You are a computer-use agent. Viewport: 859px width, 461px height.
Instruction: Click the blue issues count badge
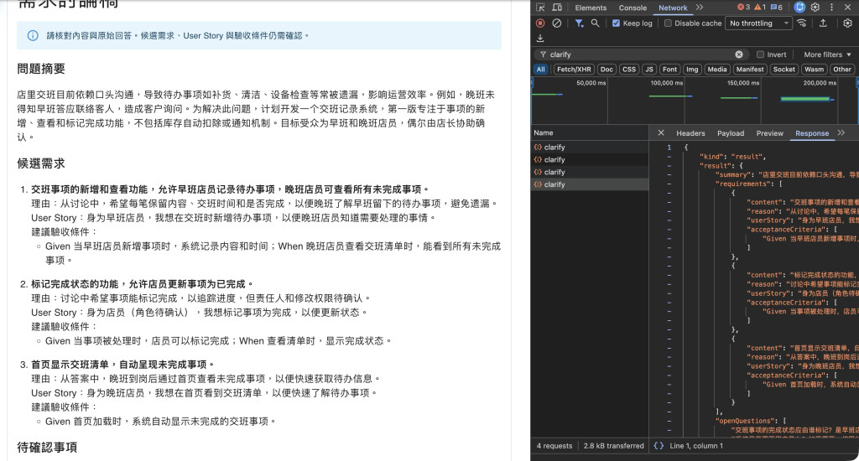coord(776,7)
